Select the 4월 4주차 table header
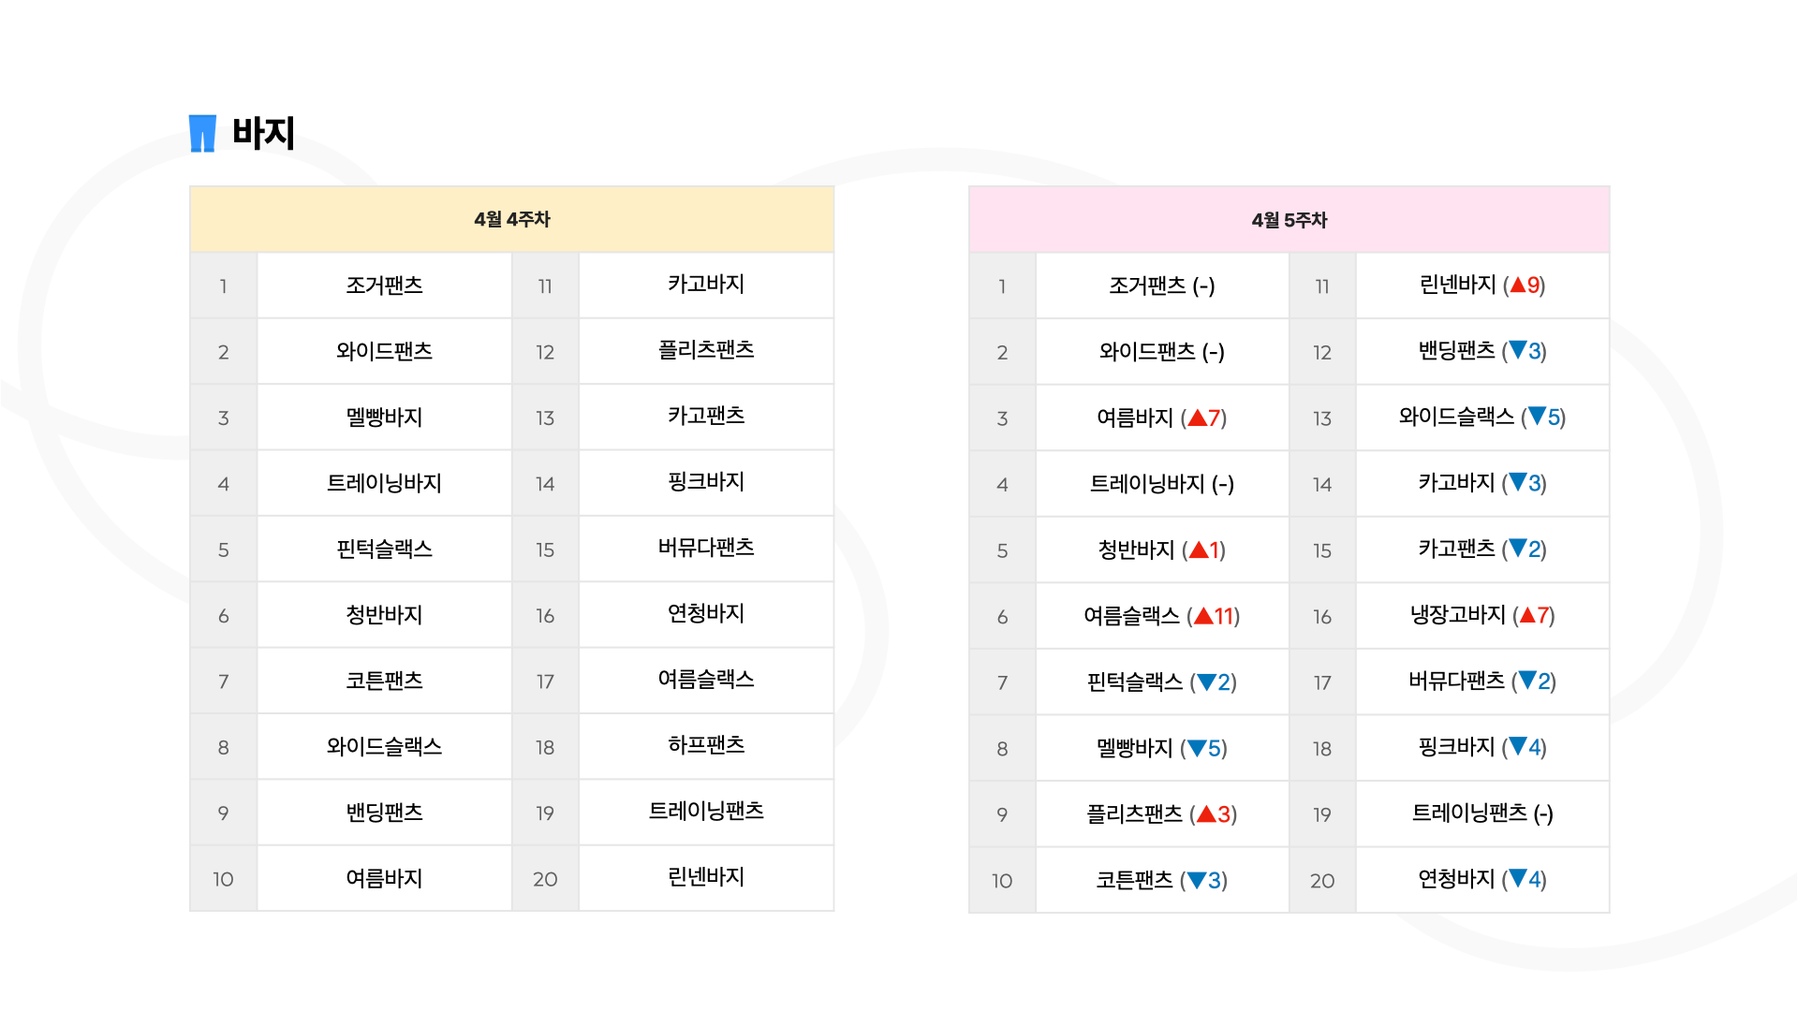The image size is (1798, 1011). (x=511, y=219)
